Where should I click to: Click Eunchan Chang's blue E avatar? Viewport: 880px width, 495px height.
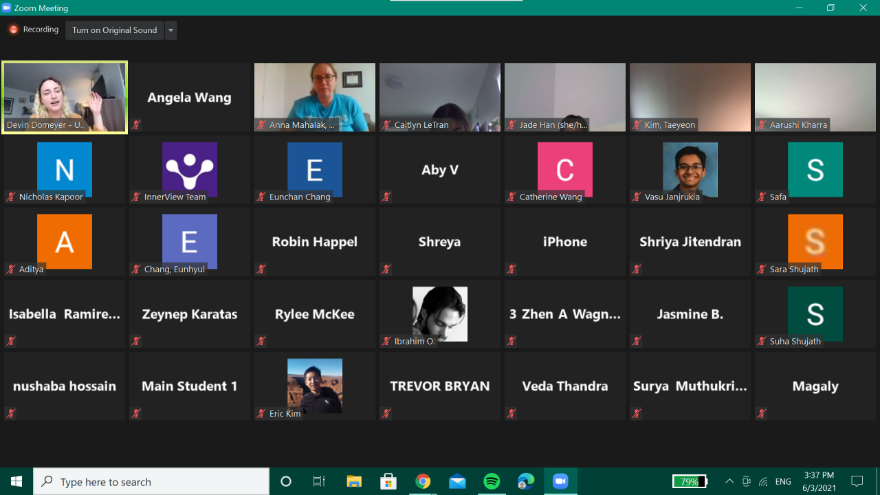pyautogui.click(x=315, y=169)
